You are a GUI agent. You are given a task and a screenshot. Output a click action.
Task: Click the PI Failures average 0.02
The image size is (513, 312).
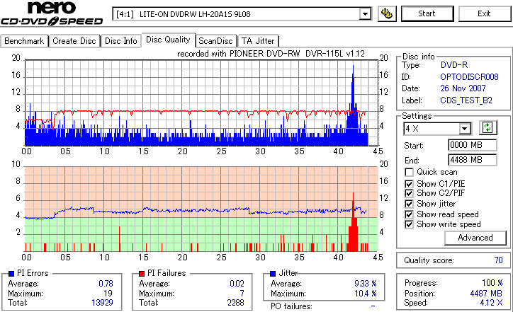237,284
